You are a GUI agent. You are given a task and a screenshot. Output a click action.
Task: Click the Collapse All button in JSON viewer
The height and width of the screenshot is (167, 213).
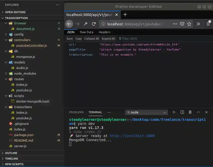91,39
